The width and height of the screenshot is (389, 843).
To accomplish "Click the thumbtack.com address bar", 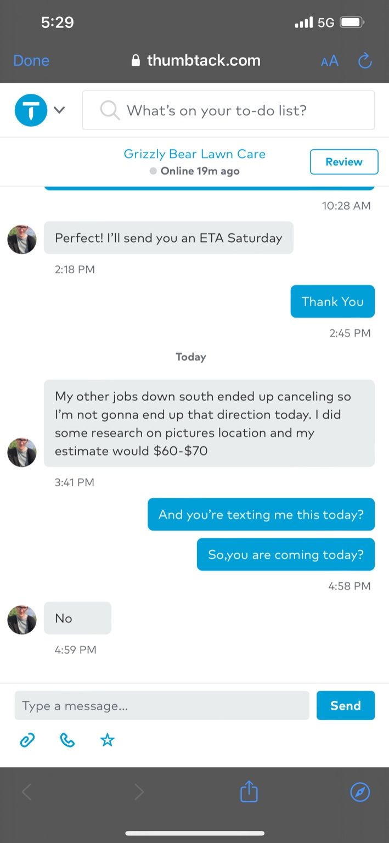I will (196, 60).
